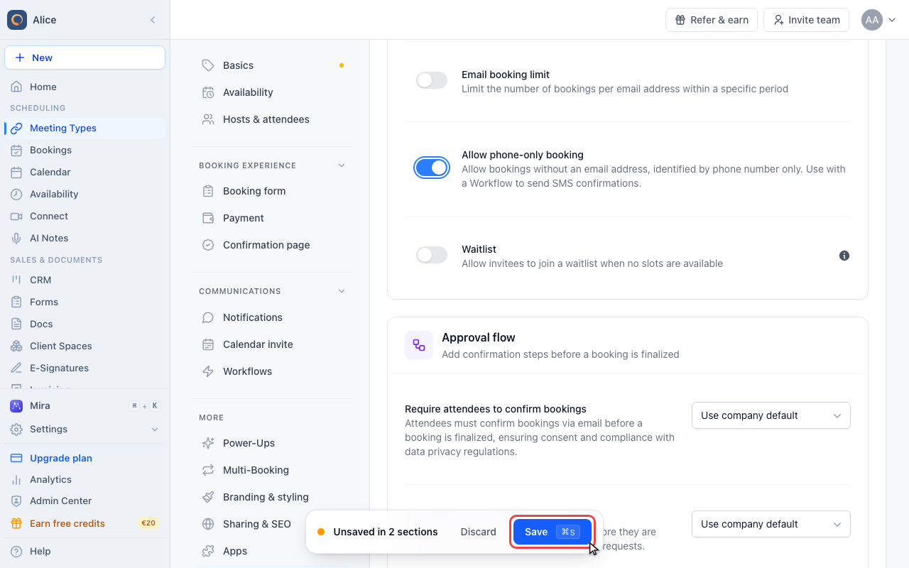This screenshot has width=909, height=568.
Task: Click the E-Signatures pen icon
Action: coord(16,368)
